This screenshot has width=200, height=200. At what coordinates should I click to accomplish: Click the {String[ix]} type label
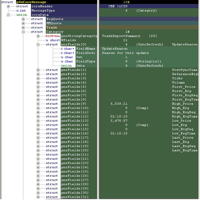(x=149, y=61)
